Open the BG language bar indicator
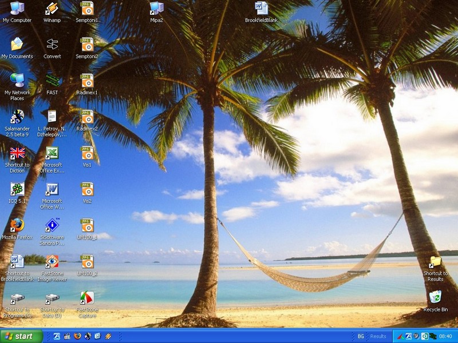 tap(361, 336)
